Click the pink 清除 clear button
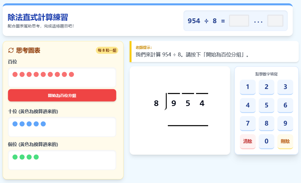The height and width of the screenshot is (183, 301). (248, 141)
